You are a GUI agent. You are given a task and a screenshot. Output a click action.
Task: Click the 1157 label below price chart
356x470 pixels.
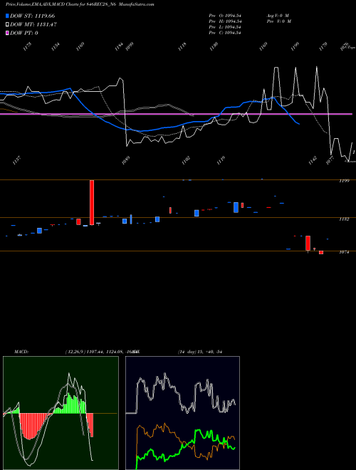(x=17, y=161)
